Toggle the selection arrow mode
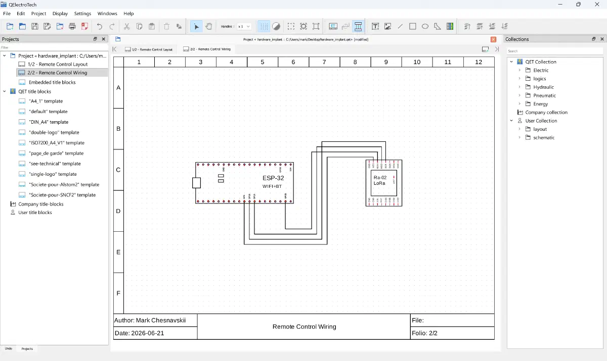 click(x=197, y=26)
